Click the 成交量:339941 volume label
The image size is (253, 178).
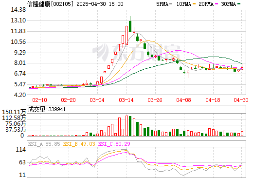coord(47,109)
